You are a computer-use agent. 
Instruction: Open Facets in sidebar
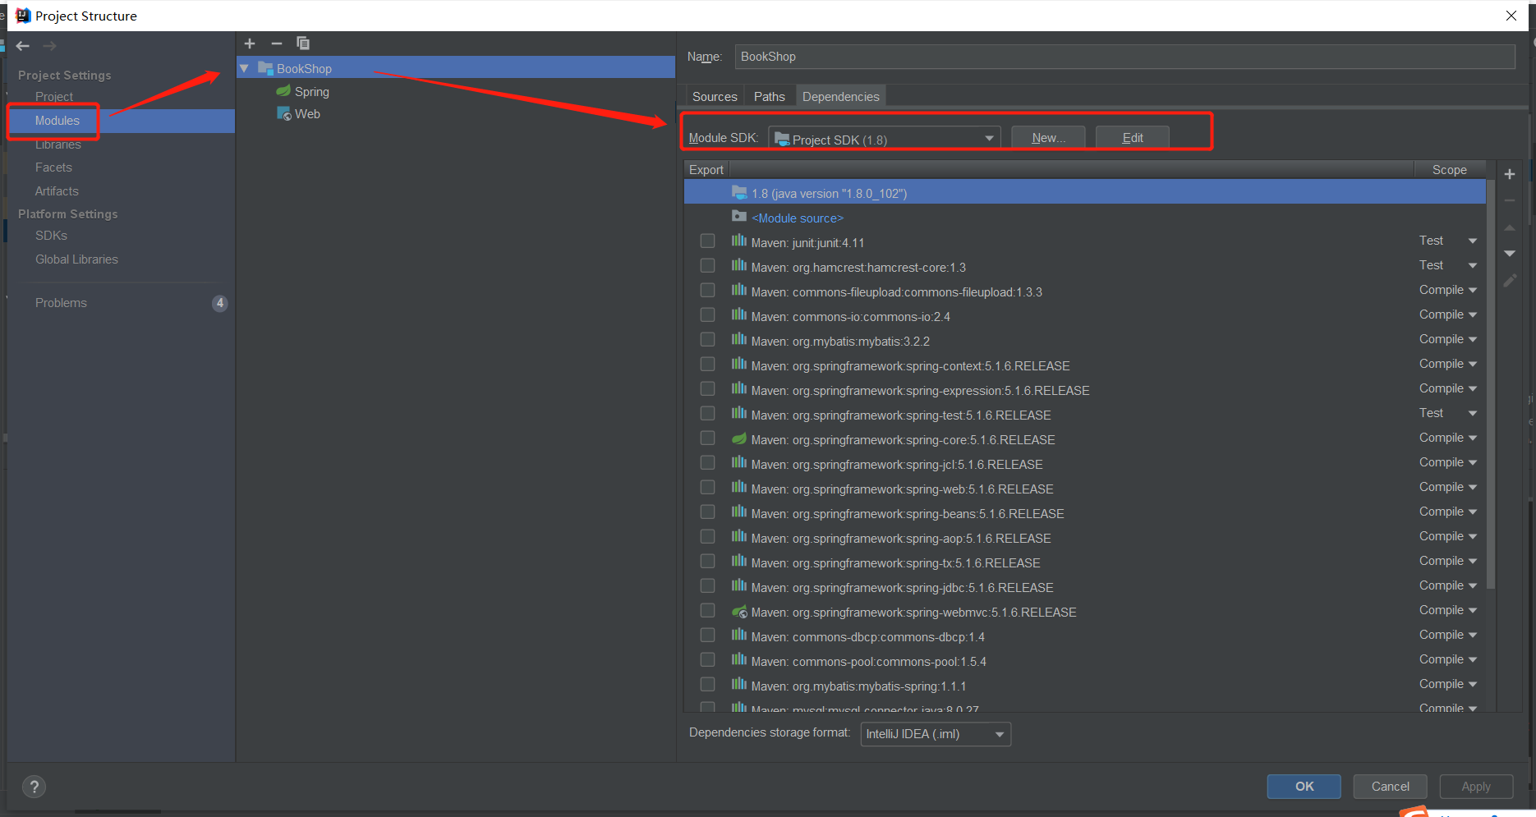point(53,168)
